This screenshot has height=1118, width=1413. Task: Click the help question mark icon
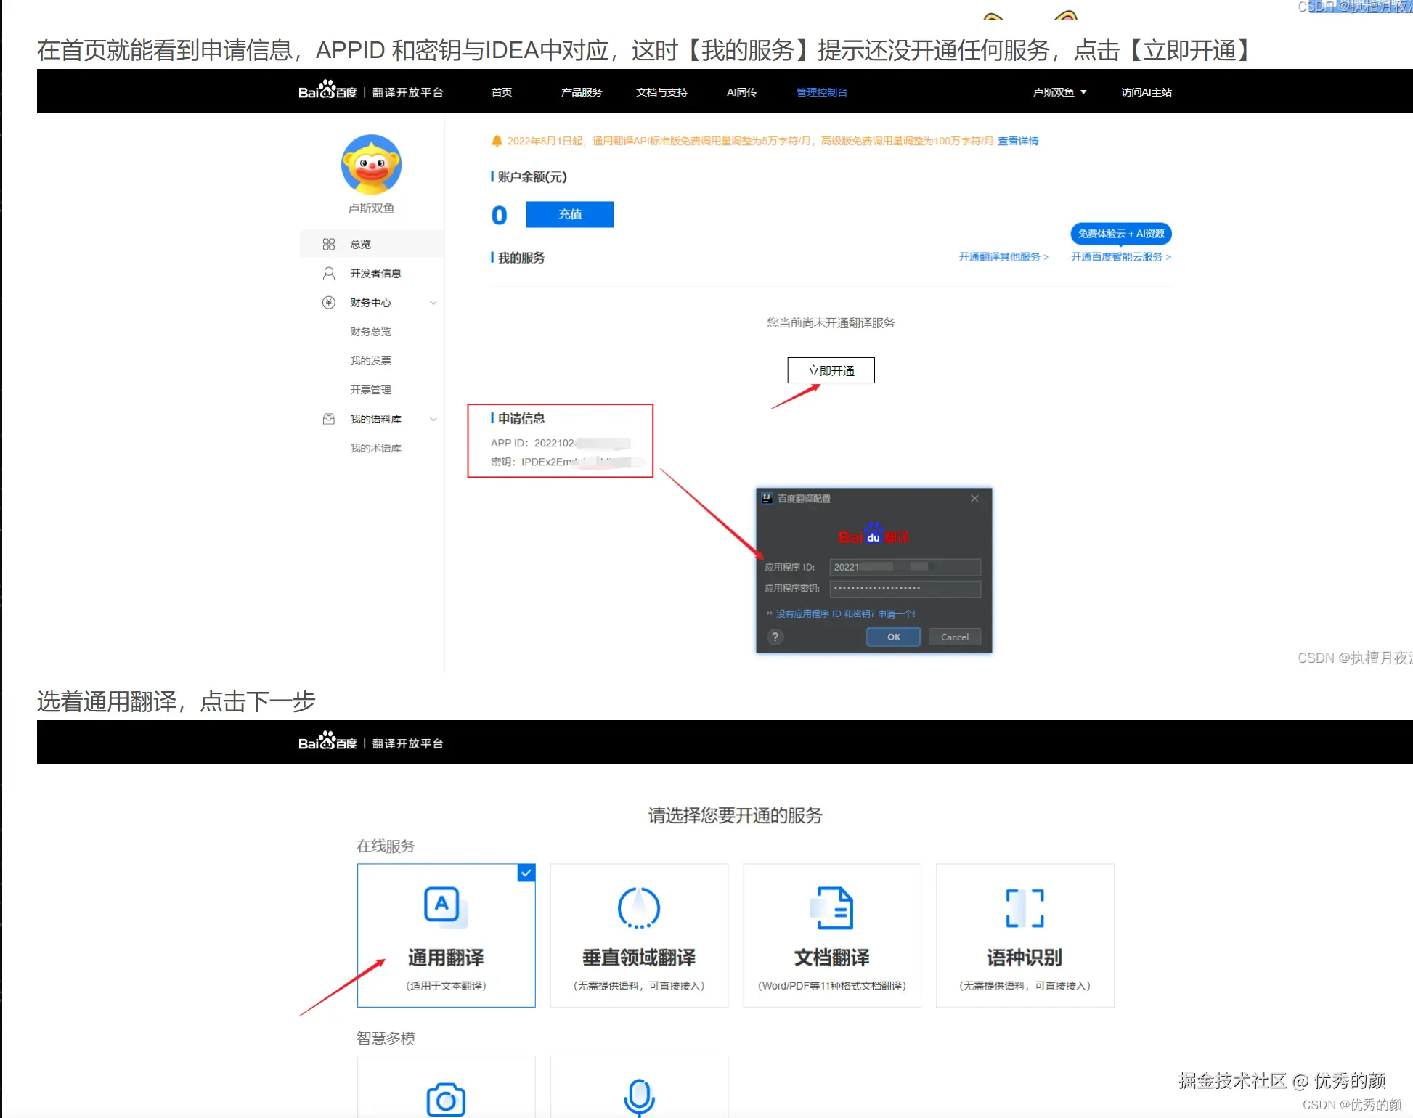[x=775, y=637]
